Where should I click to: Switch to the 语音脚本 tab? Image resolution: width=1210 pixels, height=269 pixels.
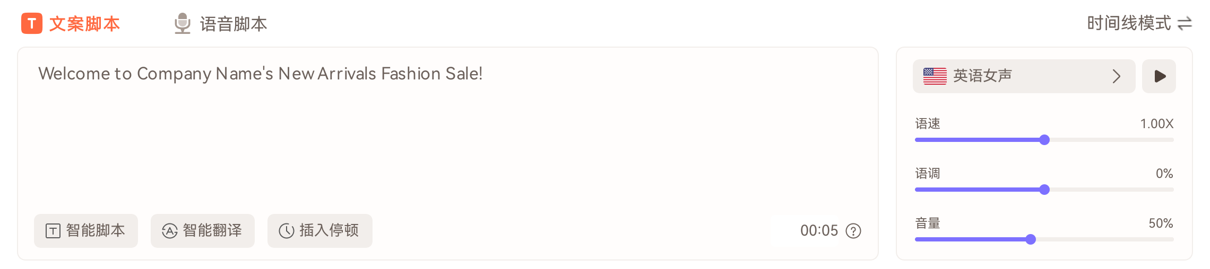tap(234, 24)
